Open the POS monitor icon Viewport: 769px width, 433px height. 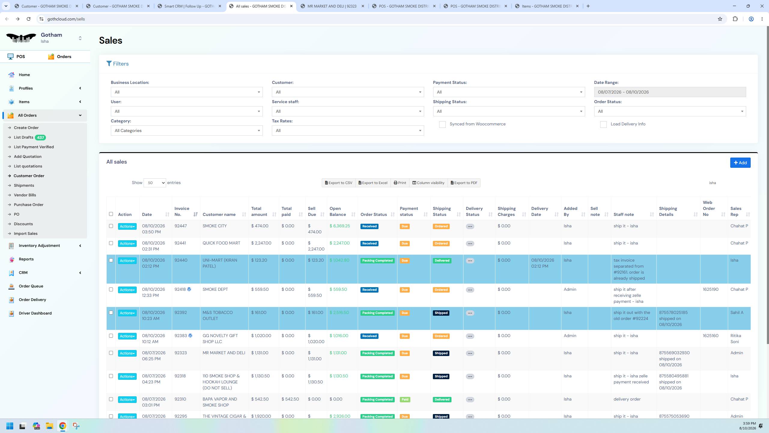tap(11, 57)
